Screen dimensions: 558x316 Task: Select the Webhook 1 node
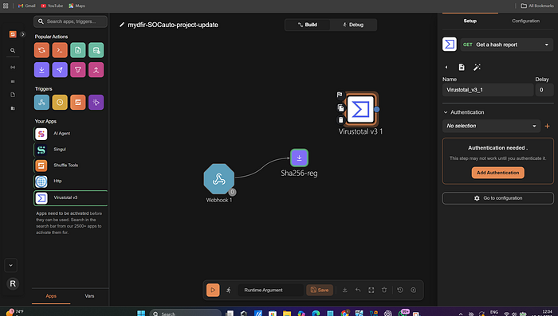(x=219, y=179)
